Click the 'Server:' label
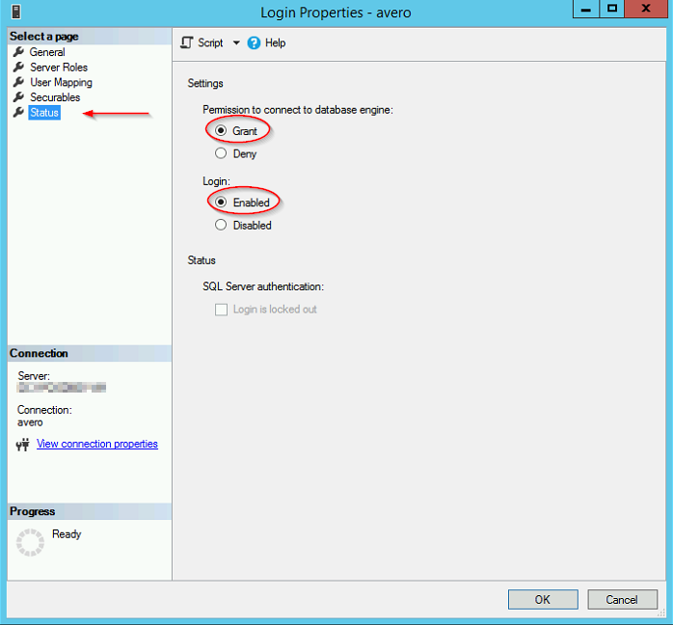This screenshot has height=625, width=673. tap(34, 376)
